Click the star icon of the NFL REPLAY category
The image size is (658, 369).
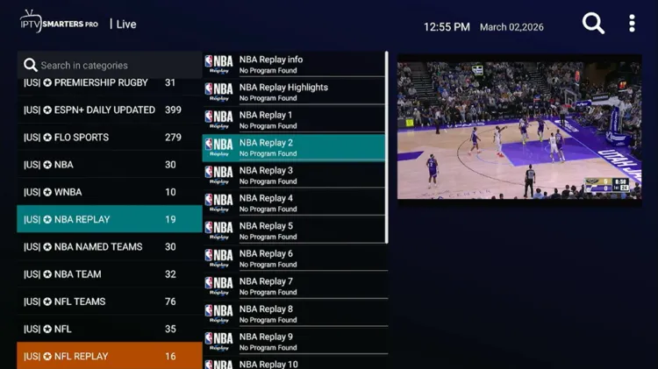click(x=47, y=357)
